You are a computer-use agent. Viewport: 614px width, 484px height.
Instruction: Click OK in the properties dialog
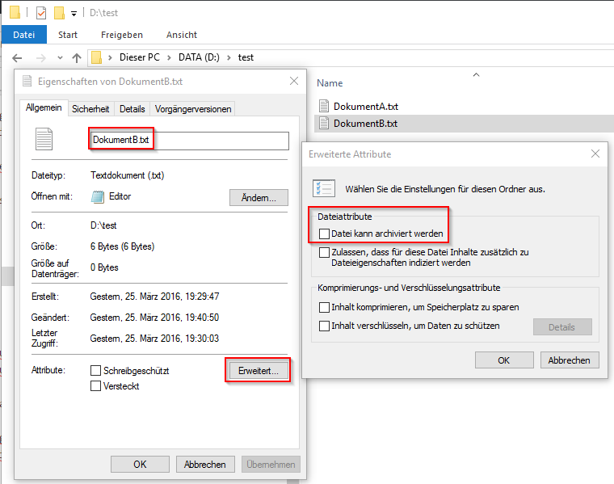click(x=140, y=465)
